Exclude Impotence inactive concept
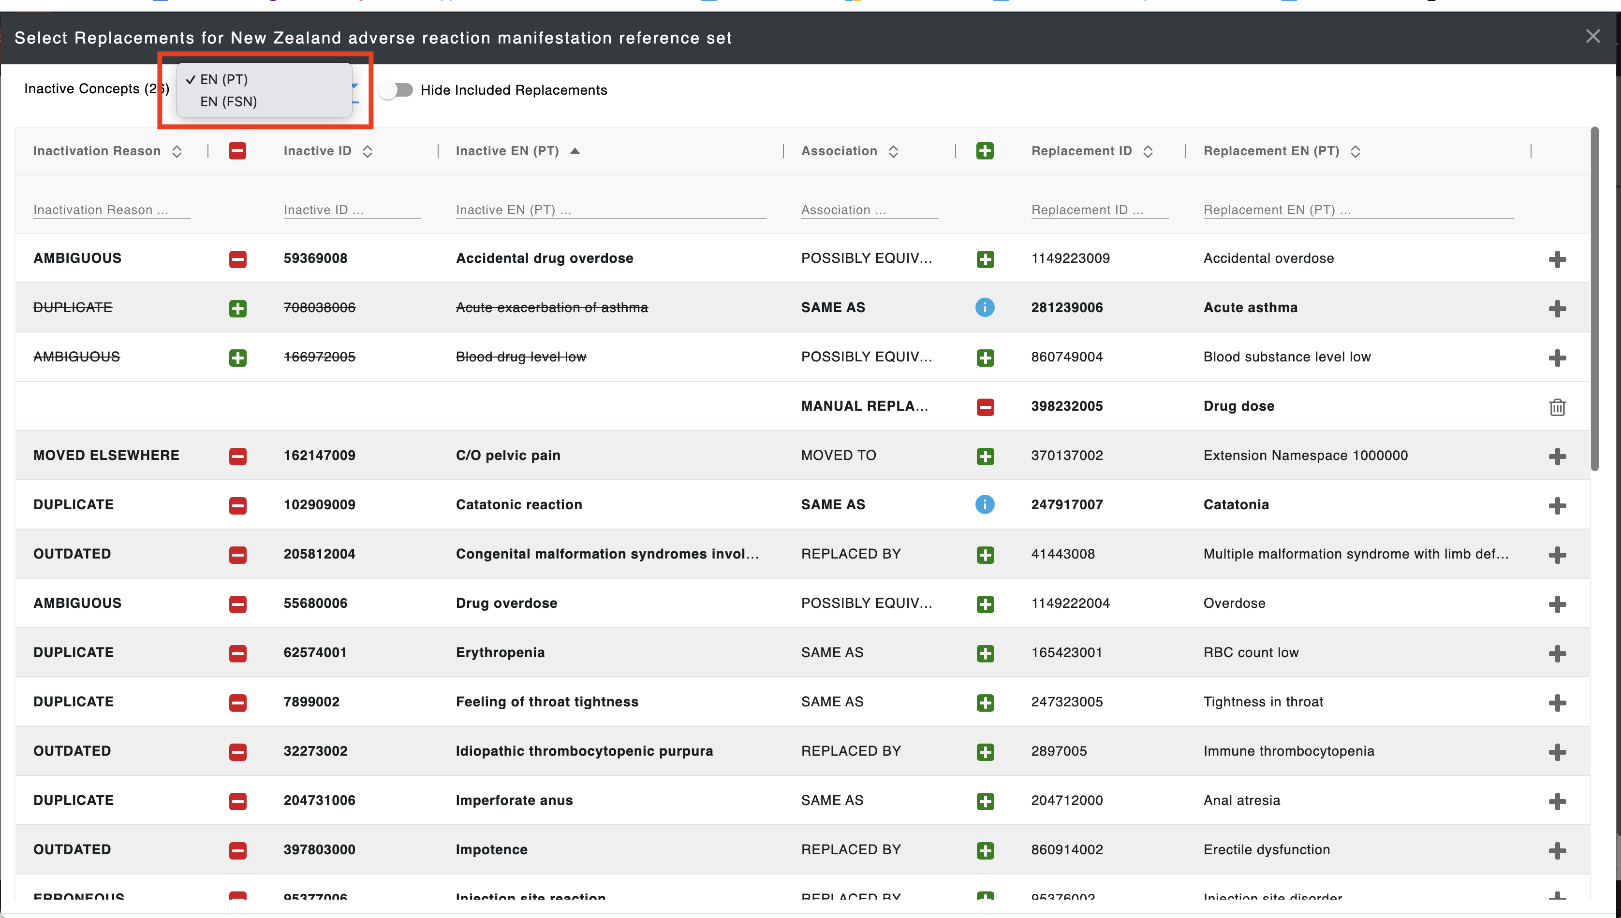1621x918 pixels. (237, 850)
